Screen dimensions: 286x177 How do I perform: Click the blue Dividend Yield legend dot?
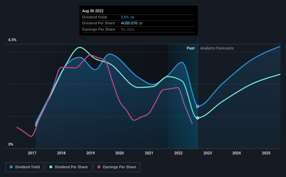[11, 167]
